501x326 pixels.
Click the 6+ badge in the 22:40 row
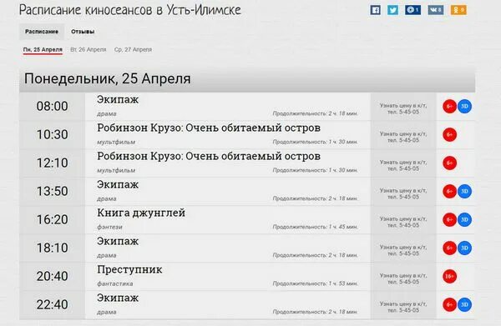pos(449,304)
